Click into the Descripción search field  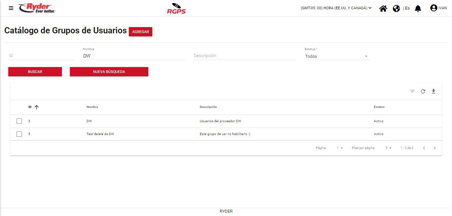[x=244, y=56]
